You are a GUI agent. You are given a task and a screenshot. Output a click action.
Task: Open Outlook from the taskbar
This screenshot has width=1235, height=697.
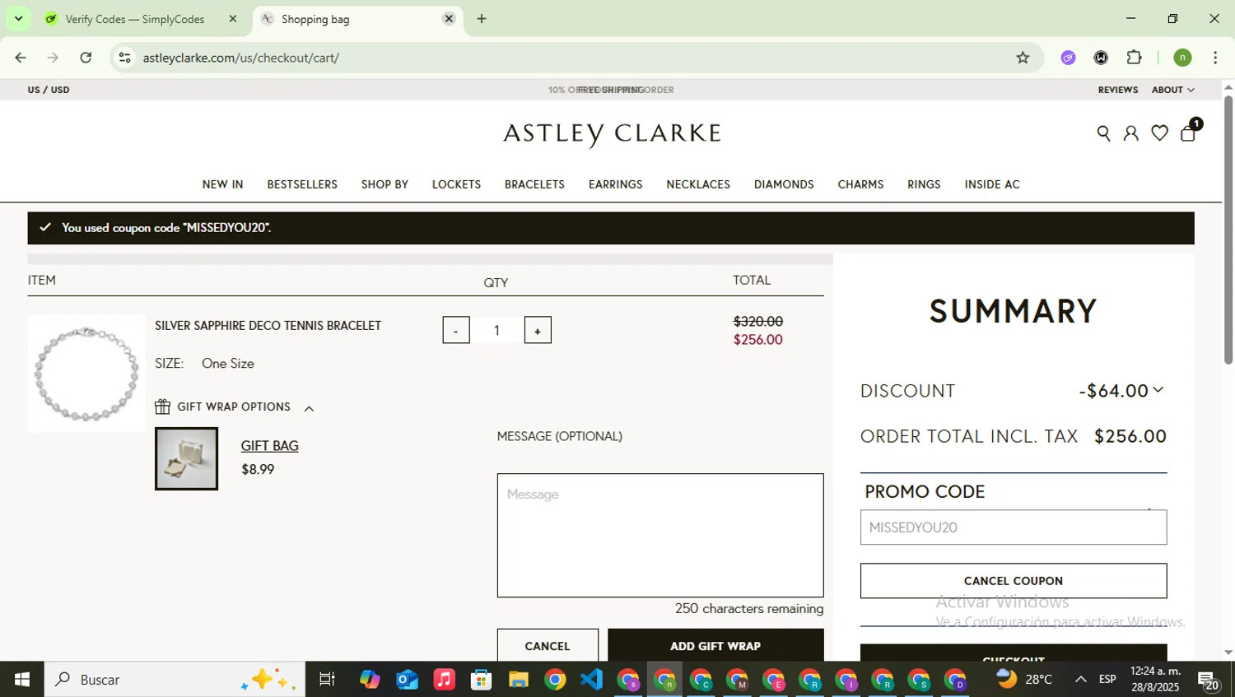407,680
